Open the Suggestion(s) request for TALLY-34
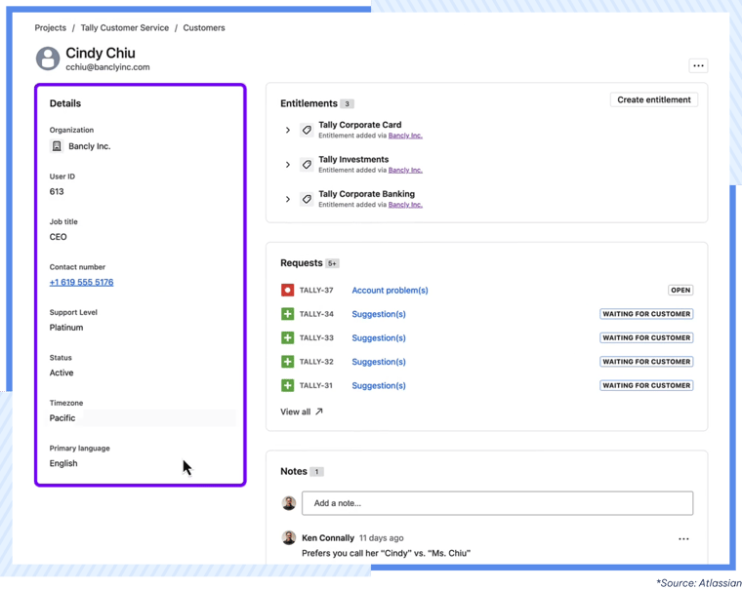The width and height of the screenshot is (742, 589). [379, 314]
